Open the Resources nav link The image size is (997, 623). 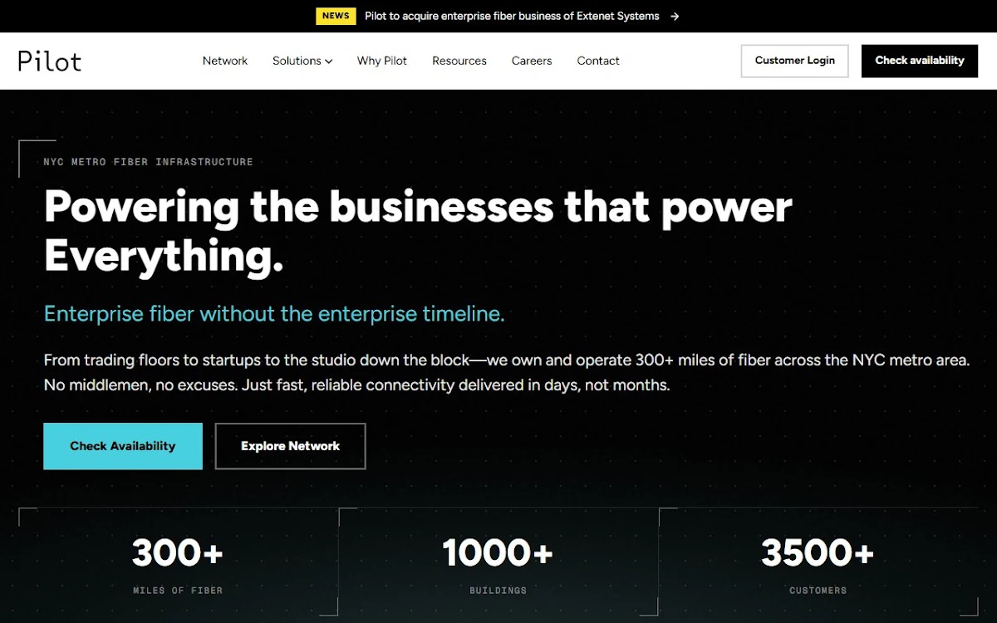point(459,61)
